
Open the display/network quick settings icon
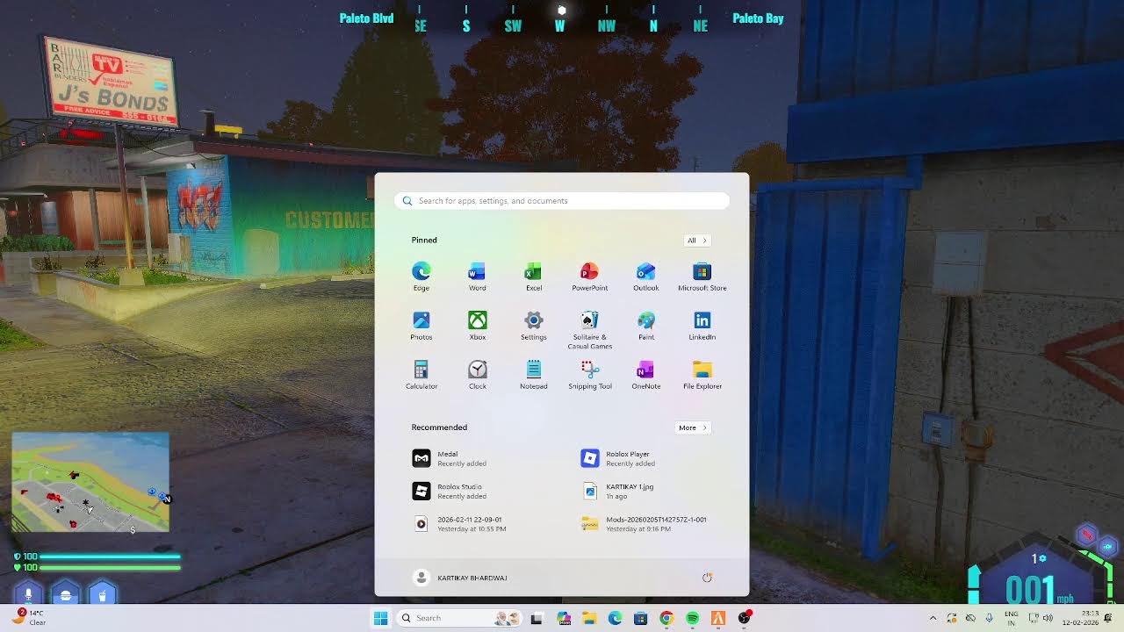pyautogui.click(x=1034, y=618)
